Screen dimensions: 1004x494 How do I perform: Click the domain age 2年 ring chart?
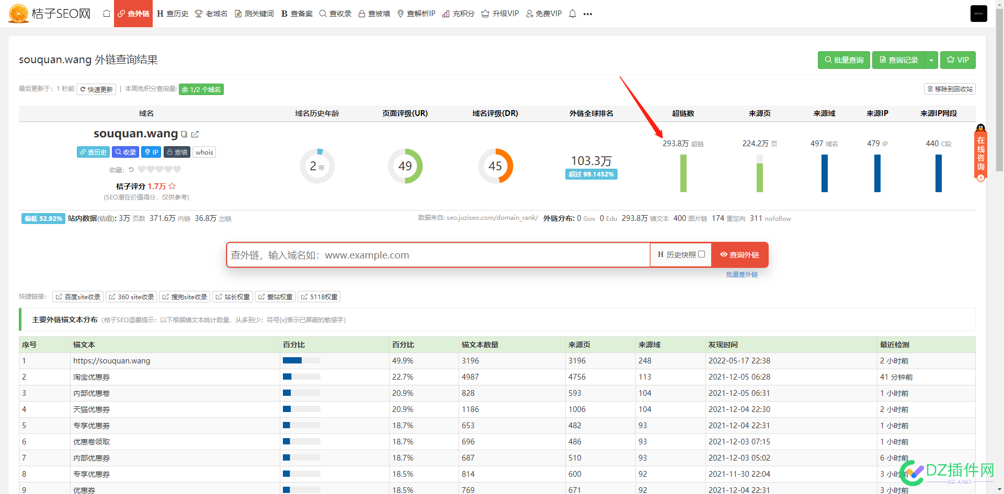(x=317, y=166)
